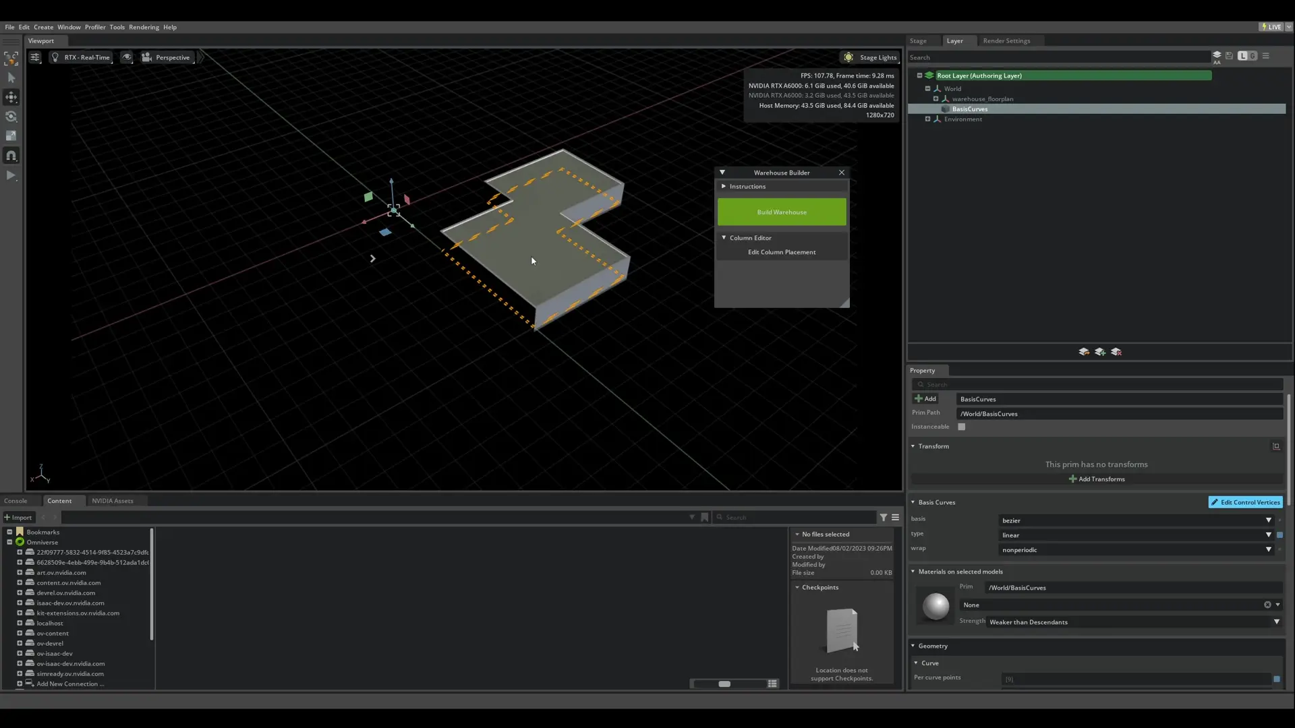This screenshot has height=728, width=1295.
Task: Activate the Scale tool in left toolbar
Action: coord(11,136)
